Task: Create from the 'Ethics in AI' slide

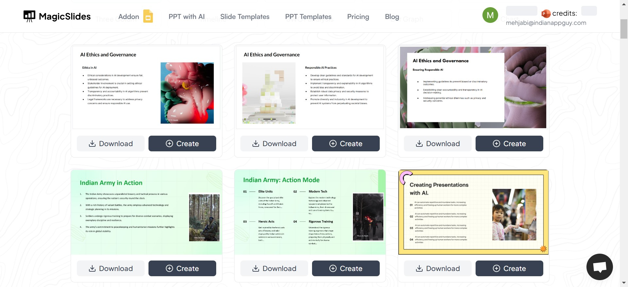Action: point(182,143)
